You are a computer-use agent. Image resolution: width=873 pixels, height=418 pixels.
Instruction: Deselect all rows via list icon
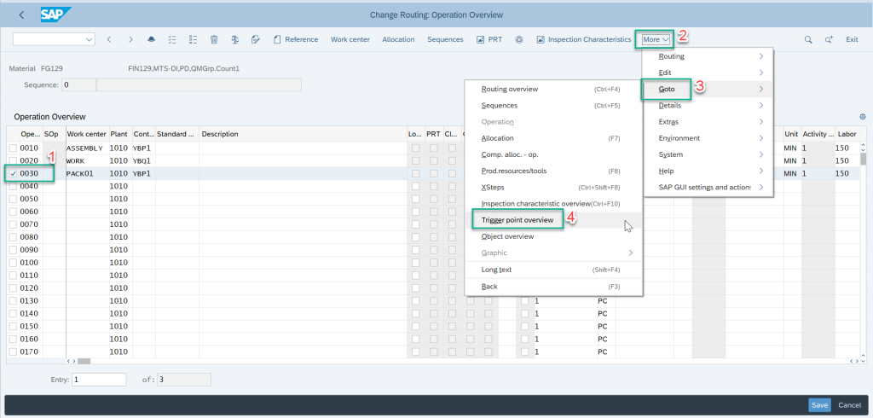click(x=194, y=39)
